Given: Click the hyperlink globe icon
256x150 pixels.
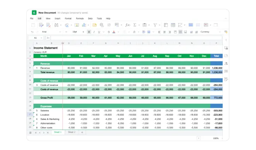Looking at the screenshot, I should pos(102,25).
